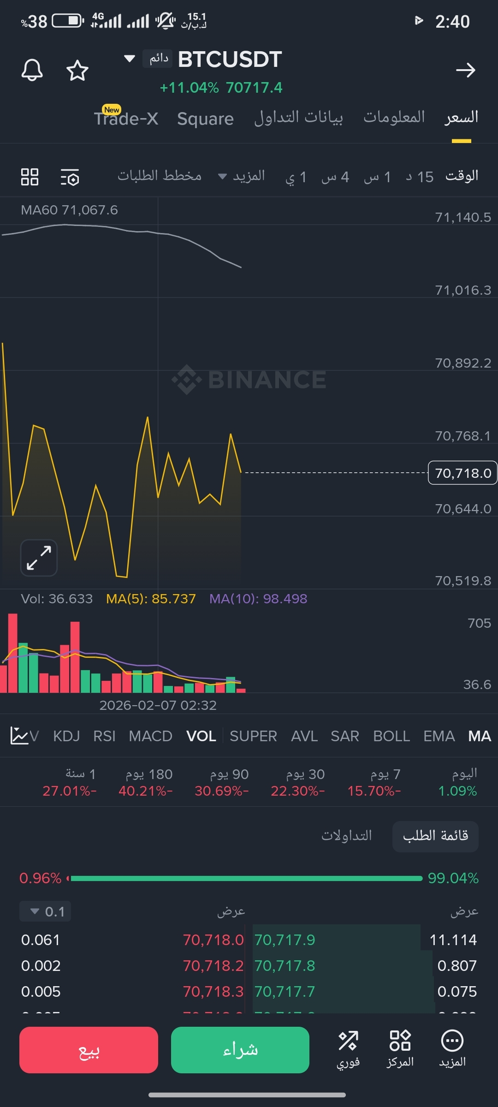Select the 4 س hour interval
This screenshot has height=1107, width=498.
[335, 177]
